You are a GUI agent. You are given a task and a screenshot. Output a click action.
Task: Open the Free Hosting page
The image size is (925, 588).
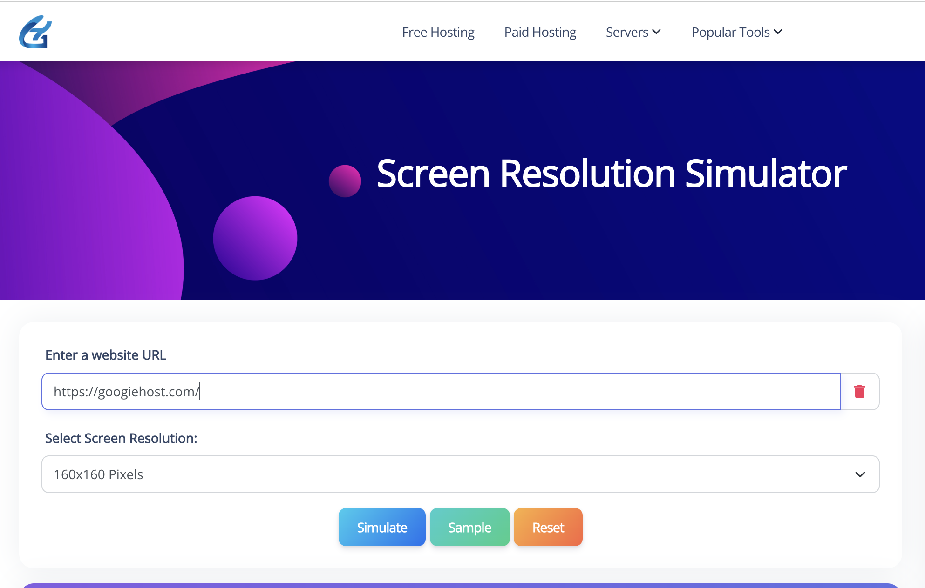point(438,32)
